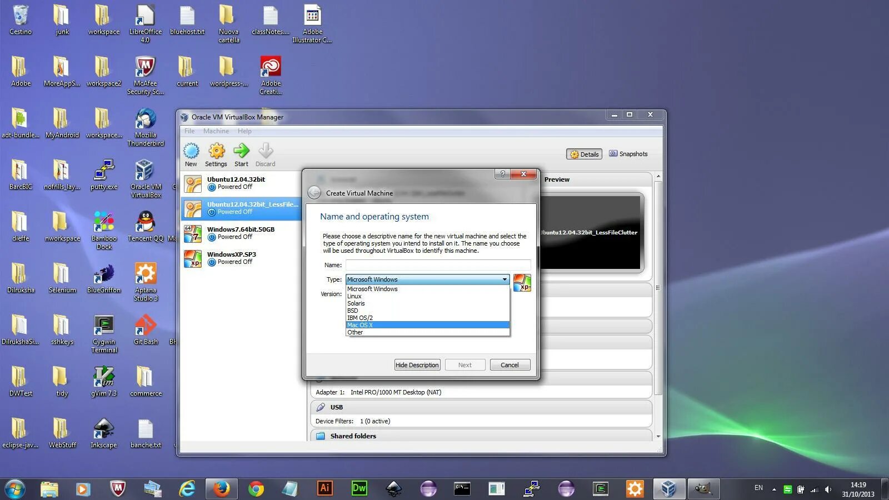The width and height of the screenshot is (889, 500).
Task: Click the BlueGriffon desktop icon
Action: [104, 278]
